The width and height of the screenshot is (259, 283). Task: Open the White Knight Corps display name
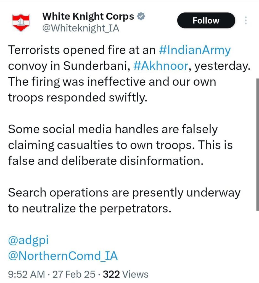tap(88, 17)
